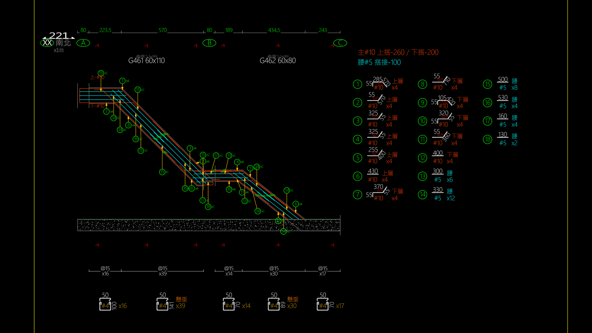Viewport: 592px width, 333px height.
Task: Click the x12 count in legend item 14
Action: click(451, 198)
